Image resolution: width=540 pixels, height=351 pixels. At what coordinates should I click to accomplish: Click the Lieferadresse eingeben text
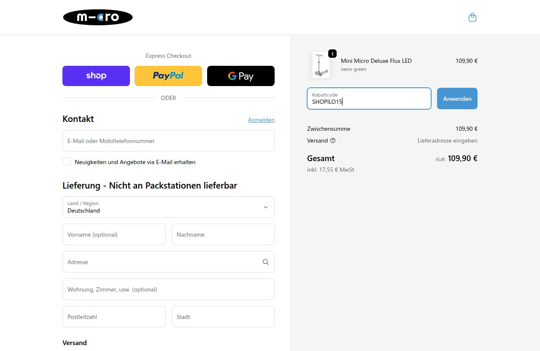[x=448, y=140]
